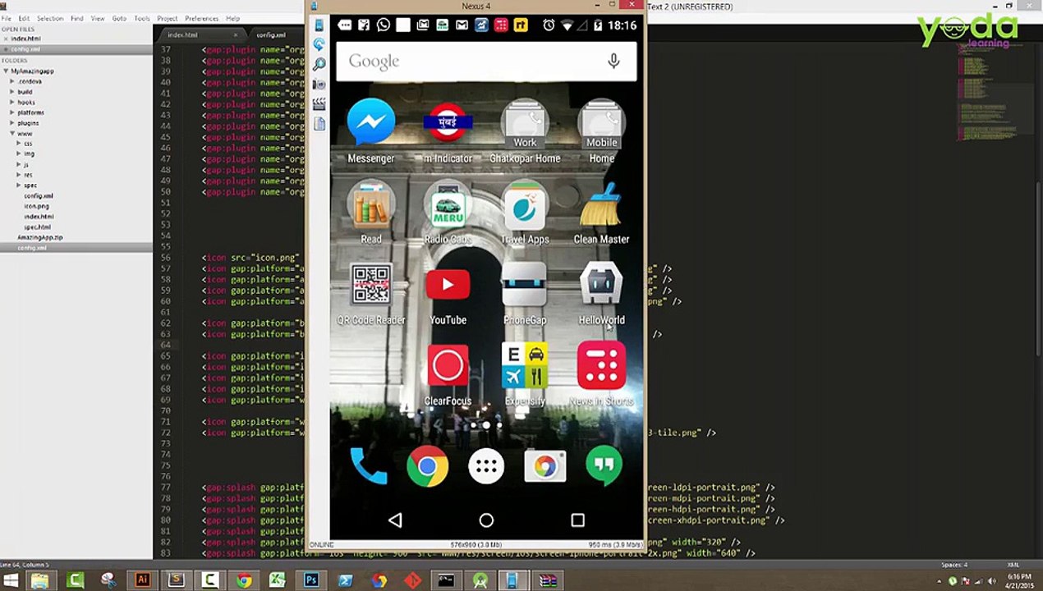This screenshot has width=1043, height=591.
Task: Open Messenger app on the phone screen
Action: (x=371, y=123)
